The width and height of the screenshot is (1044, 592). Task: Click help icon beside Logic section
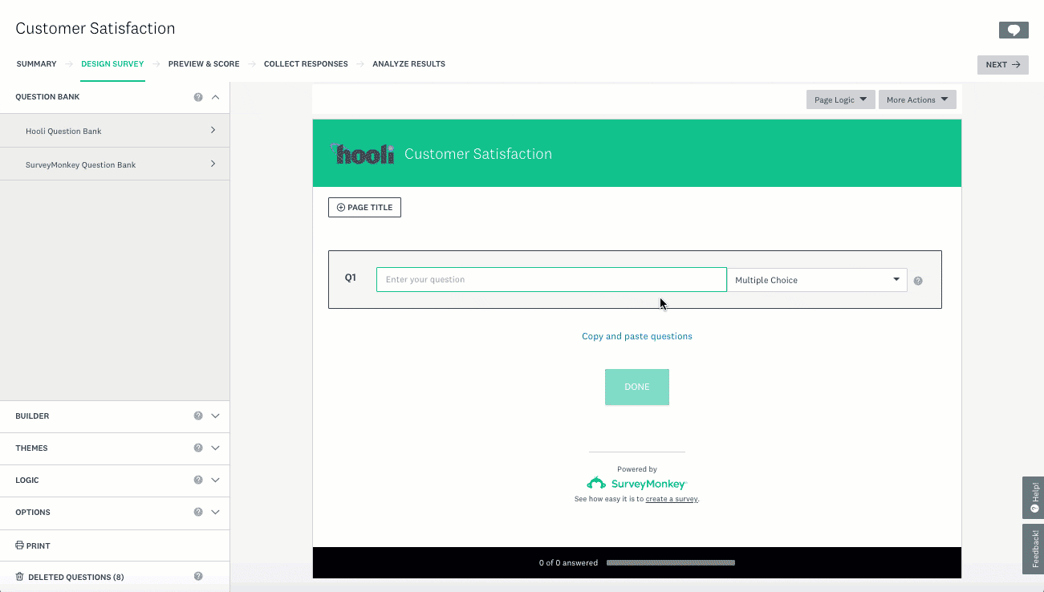click(198, 480)
